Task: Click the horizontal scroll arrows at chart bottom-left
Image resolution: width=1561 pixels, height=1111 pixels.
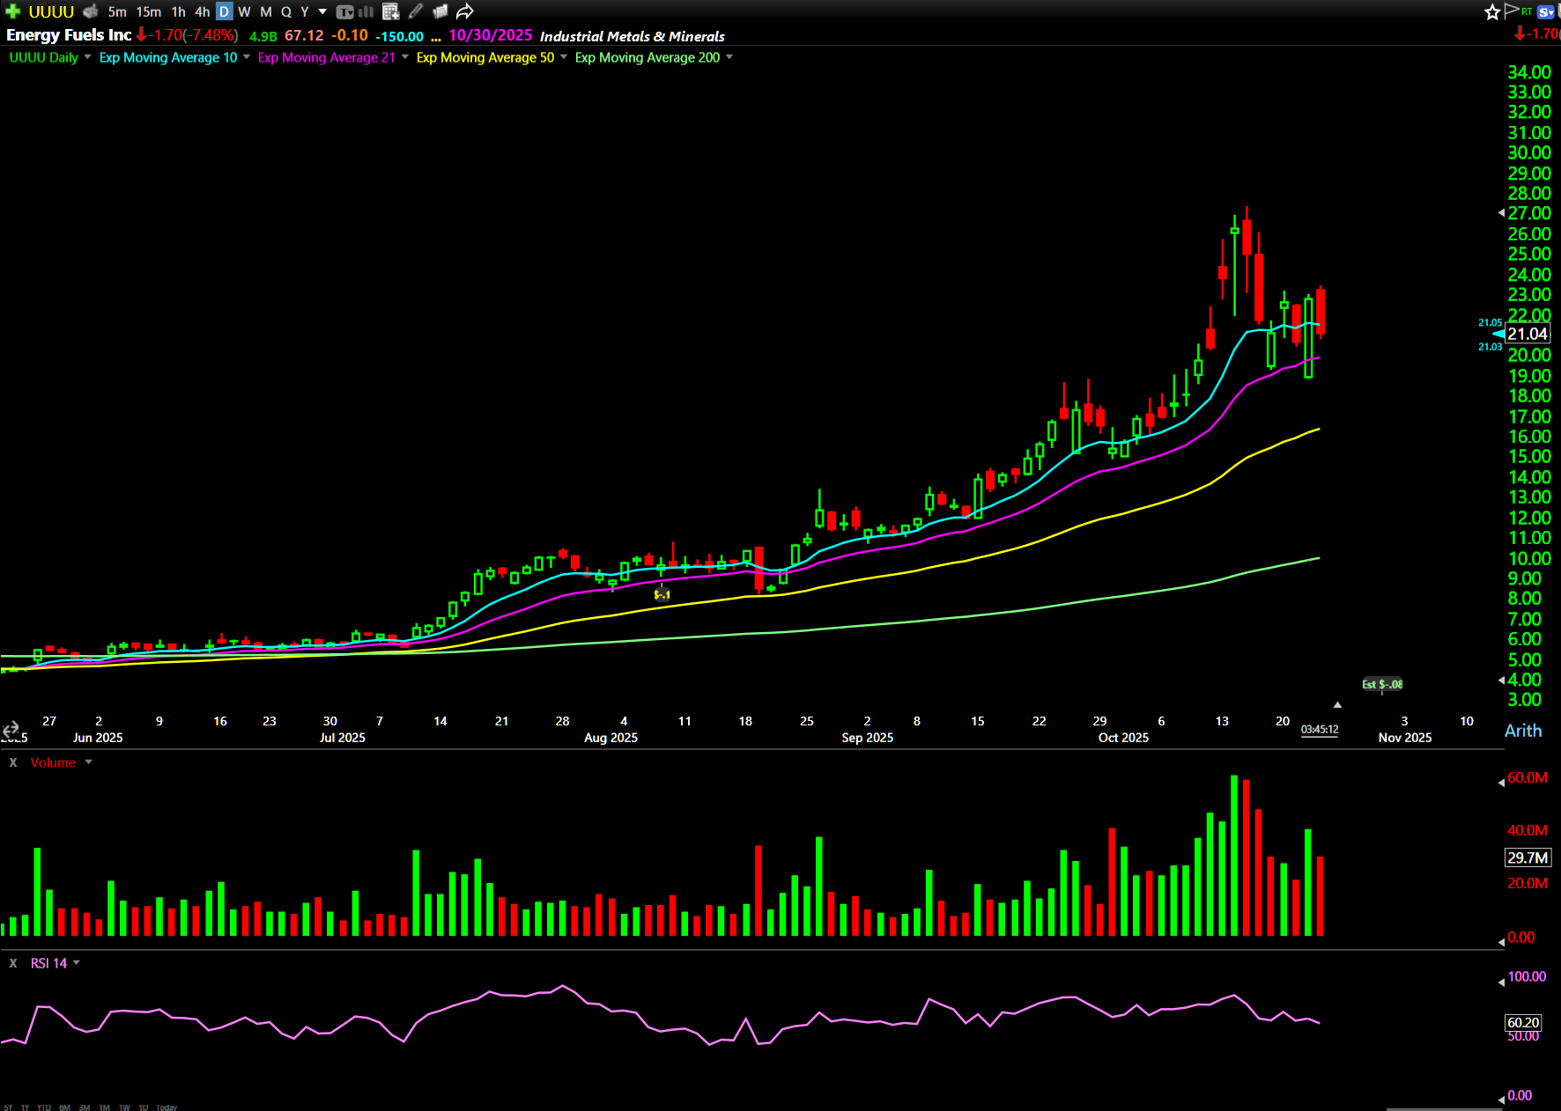Action: [x=11, y=729]
